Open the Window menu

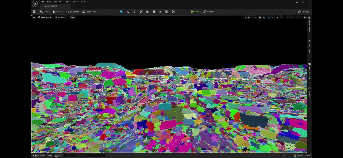pos(58,2)
